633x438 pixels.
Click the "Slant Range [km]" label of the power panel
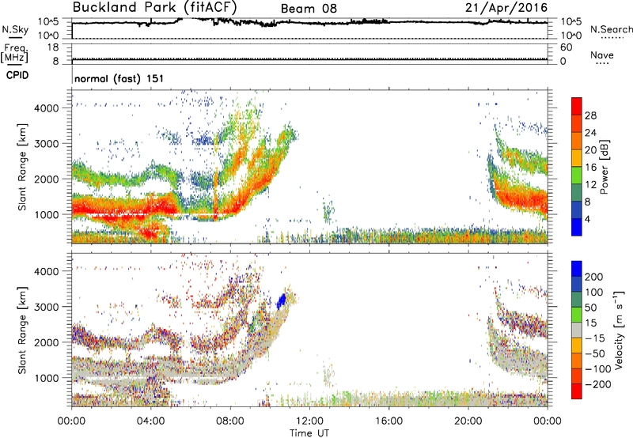coord(22,167)
